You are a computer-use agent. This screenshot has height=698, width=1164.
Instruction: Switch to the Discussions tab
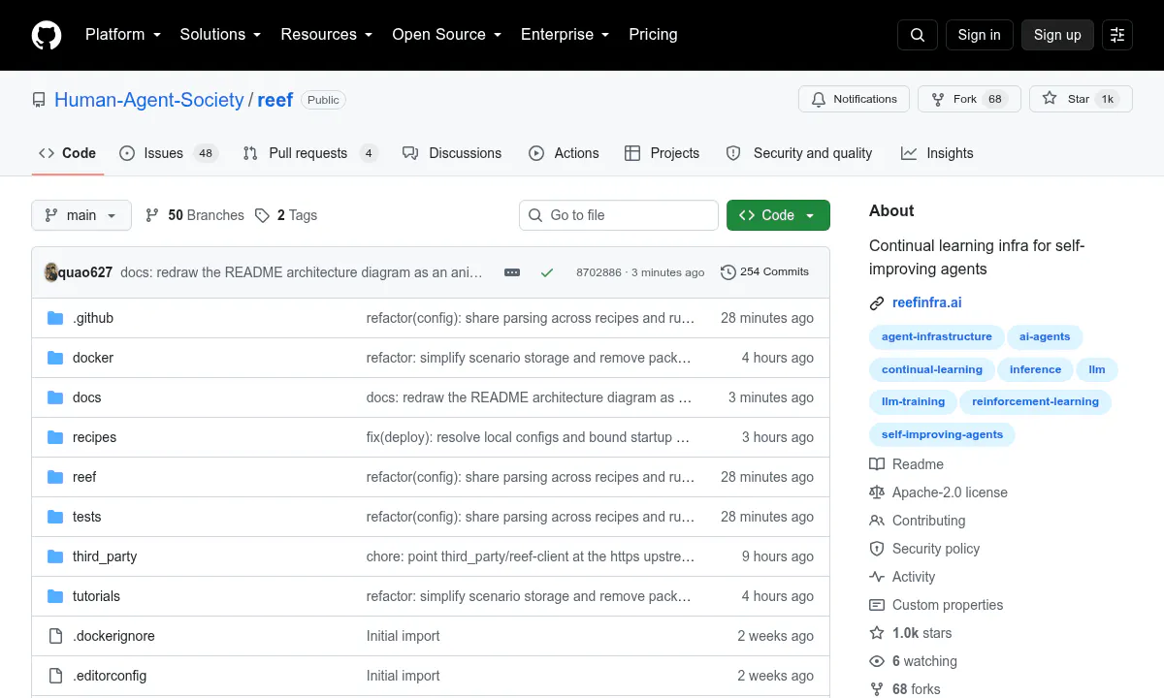pos(452,153)
